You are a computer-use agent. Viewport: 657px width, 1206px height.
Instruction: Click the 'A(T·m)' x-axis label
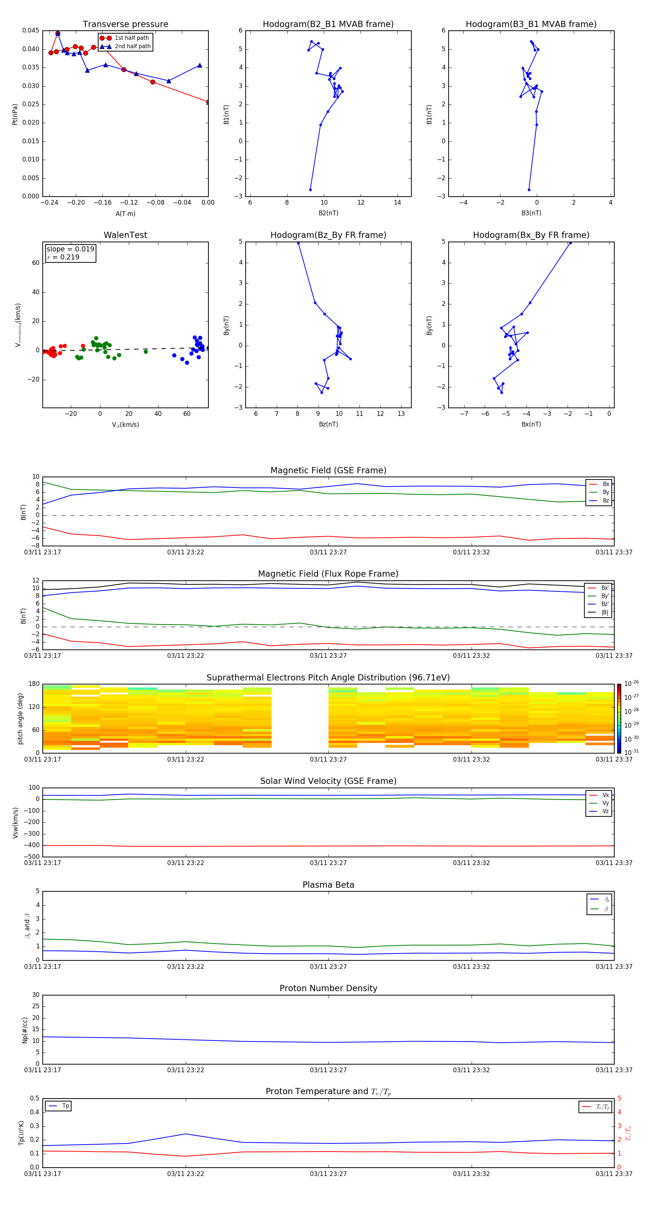[125, 213]
